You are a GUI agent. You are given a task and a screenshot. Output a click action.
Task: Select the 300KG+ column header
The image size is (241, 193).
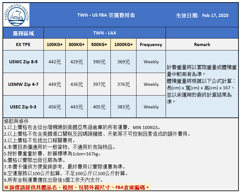[x=76, y=44]
